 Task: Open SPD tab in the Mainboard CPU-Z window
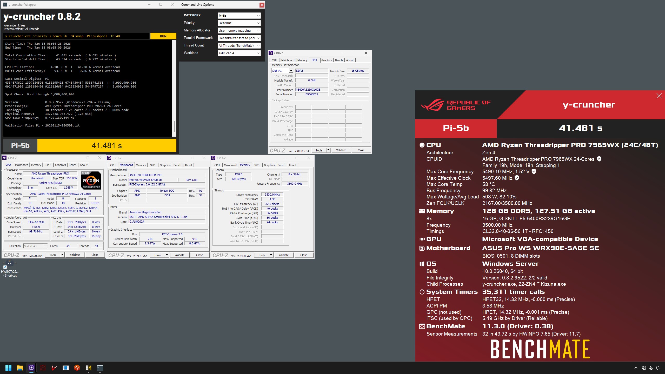point(153,165)
